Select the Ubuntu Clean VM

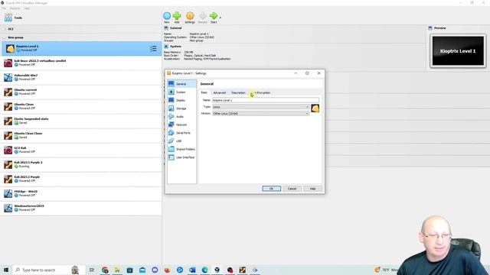click(81, 106)
